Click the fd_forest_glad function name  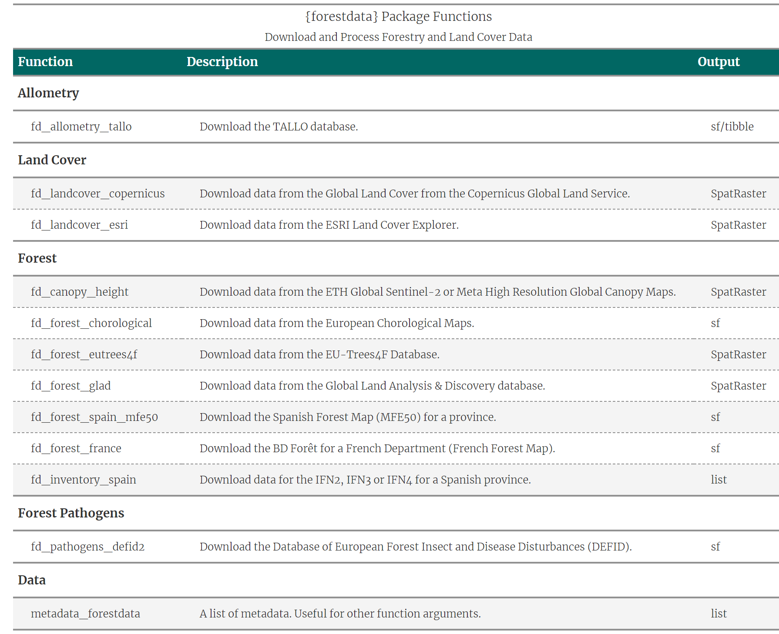(x=71, y=386)
